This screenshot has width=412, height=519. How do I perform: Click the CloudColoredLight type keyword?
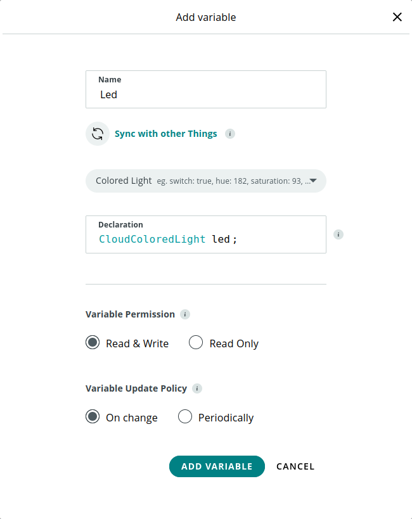[x=151, y=239]
